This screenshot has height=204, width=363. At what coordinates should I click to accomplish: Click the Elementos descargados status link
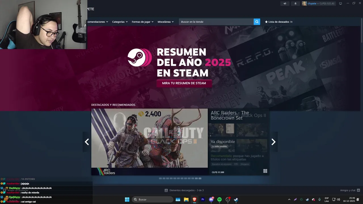point(186,190)
